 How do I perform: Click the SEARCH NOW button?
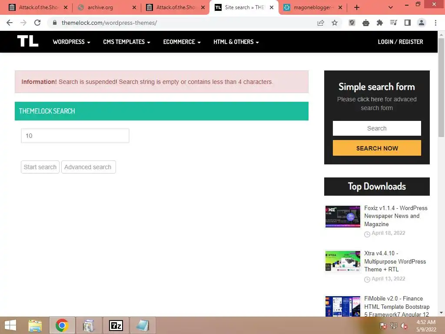pos(377,148)
